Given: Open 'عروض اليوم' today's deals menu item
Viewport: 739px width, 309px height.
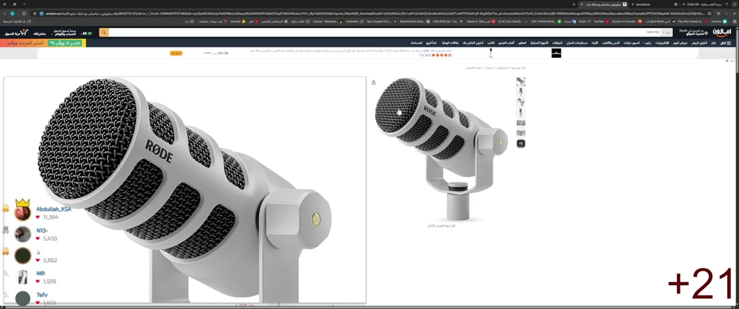Looking at the screenshot, I should (x=680, y=43).
